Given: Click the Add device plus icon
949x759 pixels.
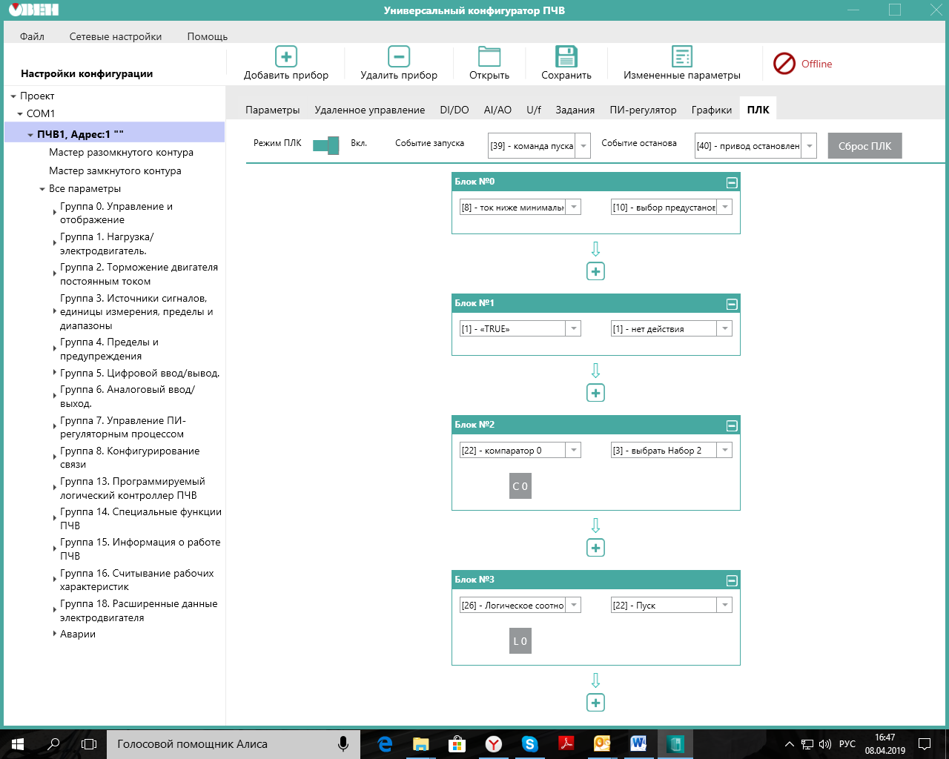Looking at the screenshot, I should point(286,56).
